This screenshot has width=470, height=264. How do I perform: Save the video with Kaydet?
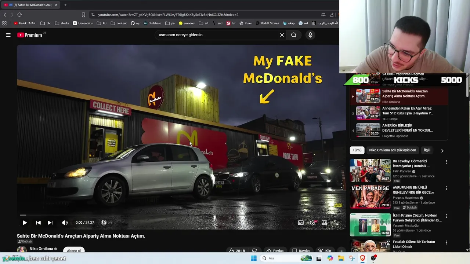301,251
